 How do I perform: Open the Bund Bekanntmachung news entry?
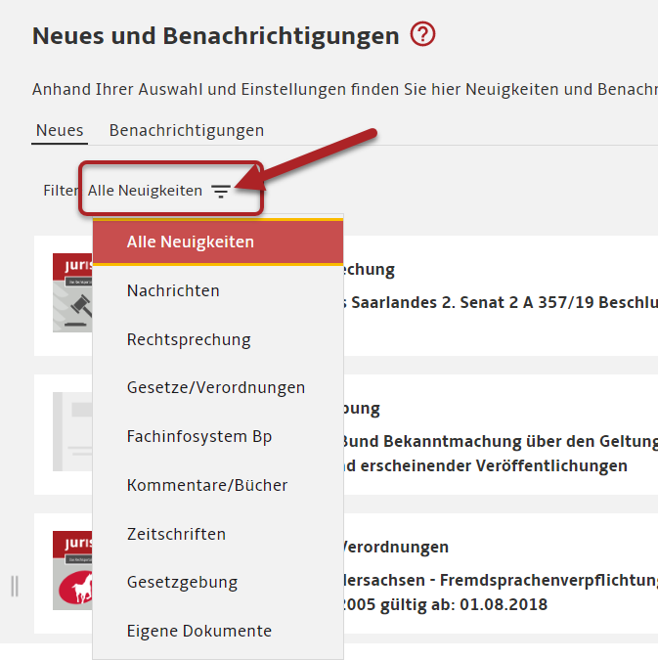pyautogui.click(x=499, y=442)
